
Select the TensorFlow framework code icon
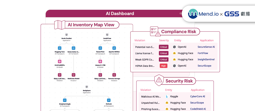click(x=100, y=48)
